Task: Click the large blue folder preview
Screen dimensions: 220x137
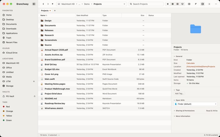Action: (196, 29)
